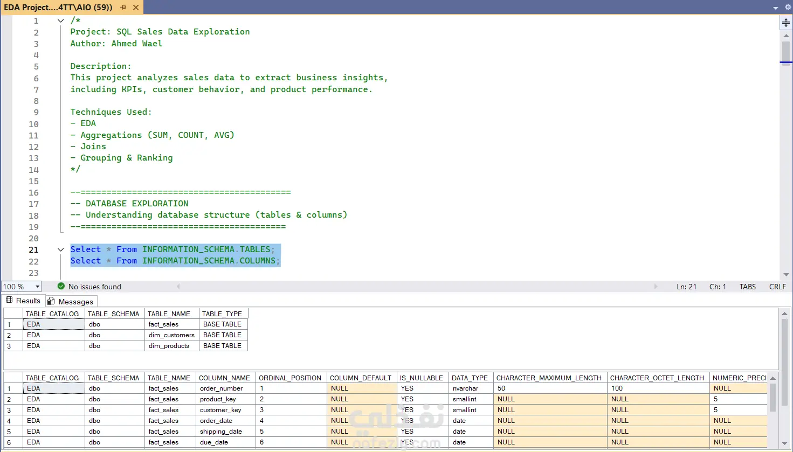The height and width of the screenshot is (452, 793).
Task: Select the character length cell showing 50
Action: (549, 388)
